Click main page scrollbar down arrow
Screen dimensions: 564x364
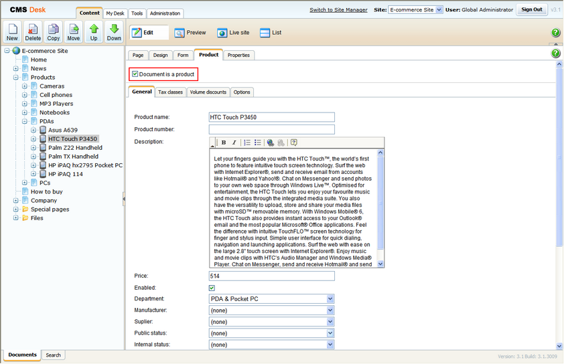tap(559, 346)
